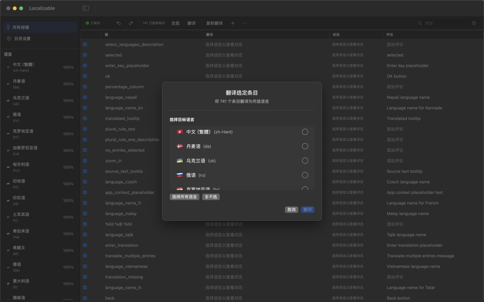Add a new key with the plus icon

tap(233, 23)
